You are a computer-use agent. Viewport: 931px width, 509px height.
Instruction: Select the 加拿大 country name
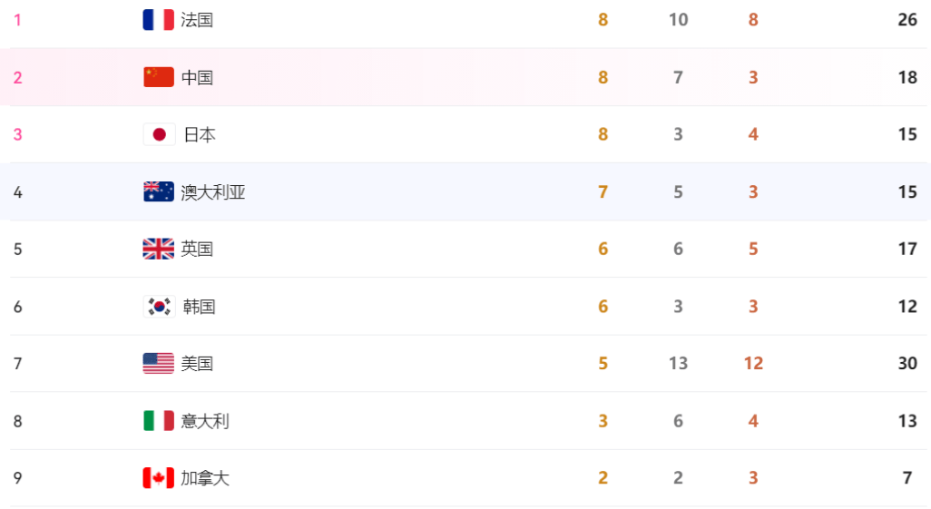coord(205,478)
